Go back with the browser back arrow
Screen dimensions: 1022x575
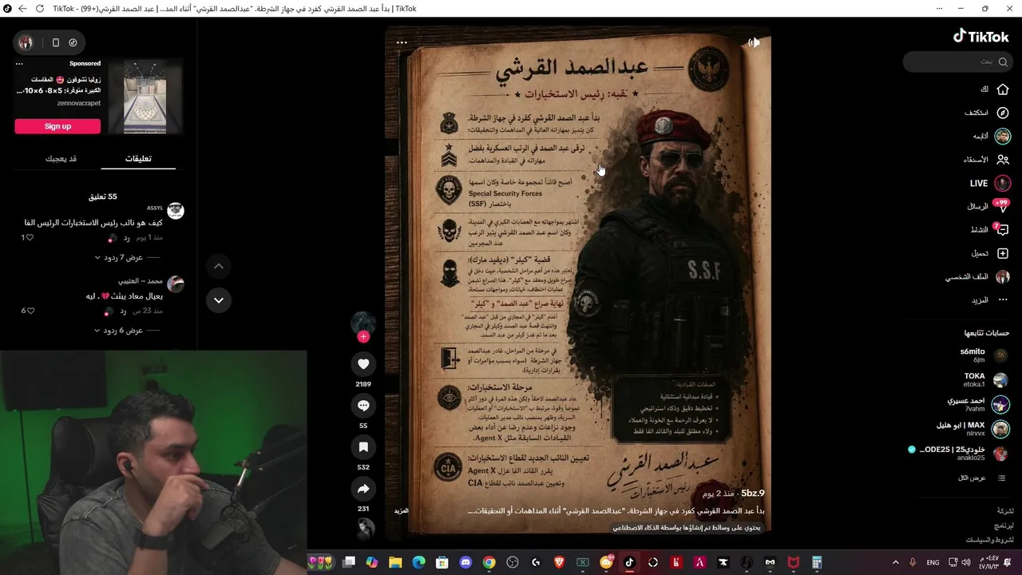pyautogui.click(x=22, y=8)
